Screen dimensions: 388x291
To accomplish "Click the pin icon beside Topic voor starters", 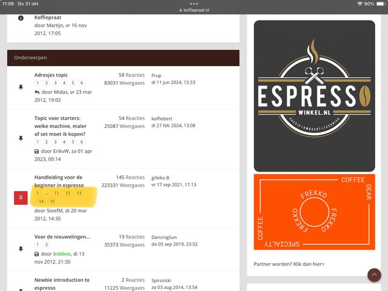I will click(21, 138).
